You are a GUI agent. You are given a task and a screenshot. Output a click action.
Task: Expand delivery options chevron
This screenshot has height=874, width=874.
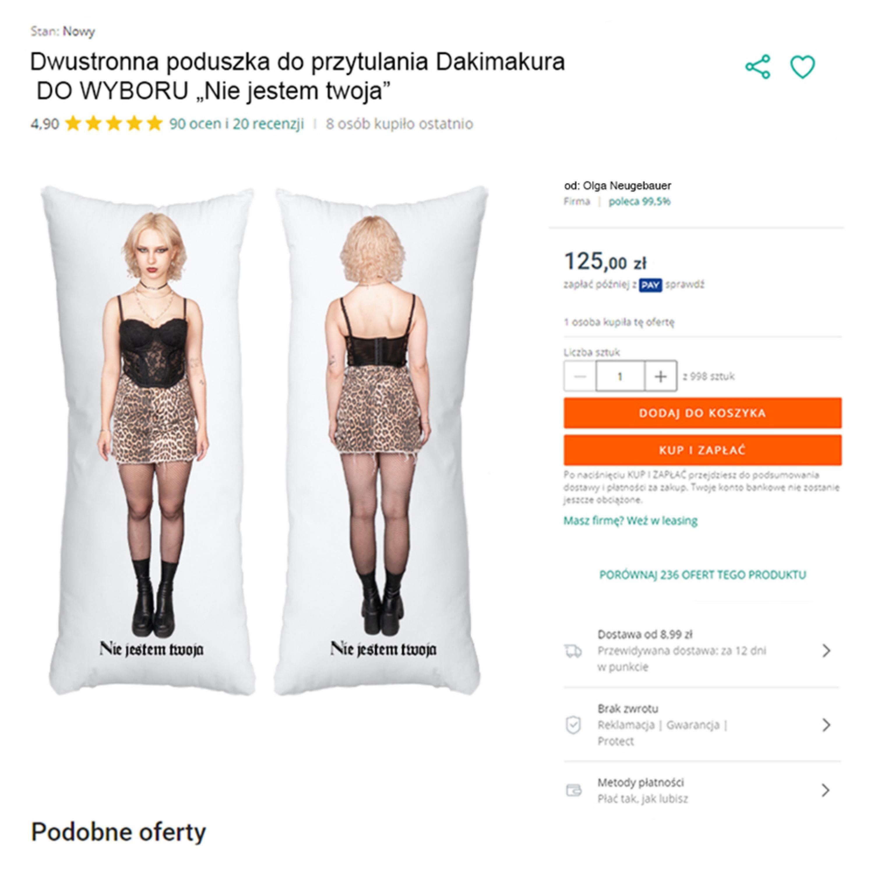coord(826,651)
